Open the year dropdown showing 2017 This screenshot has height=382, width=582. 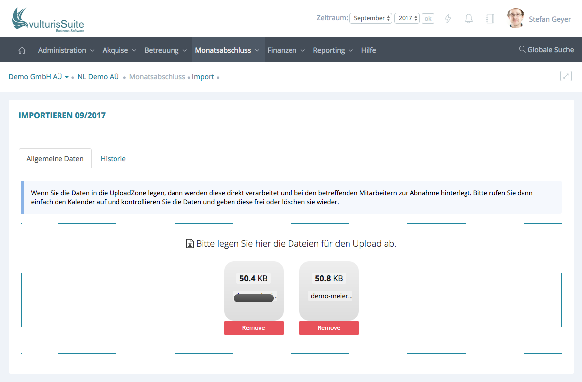[x=407, y=18]
